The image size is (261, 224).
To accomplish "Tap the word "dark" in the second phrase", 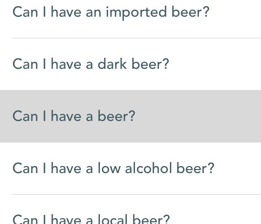I will coord(112,64).
